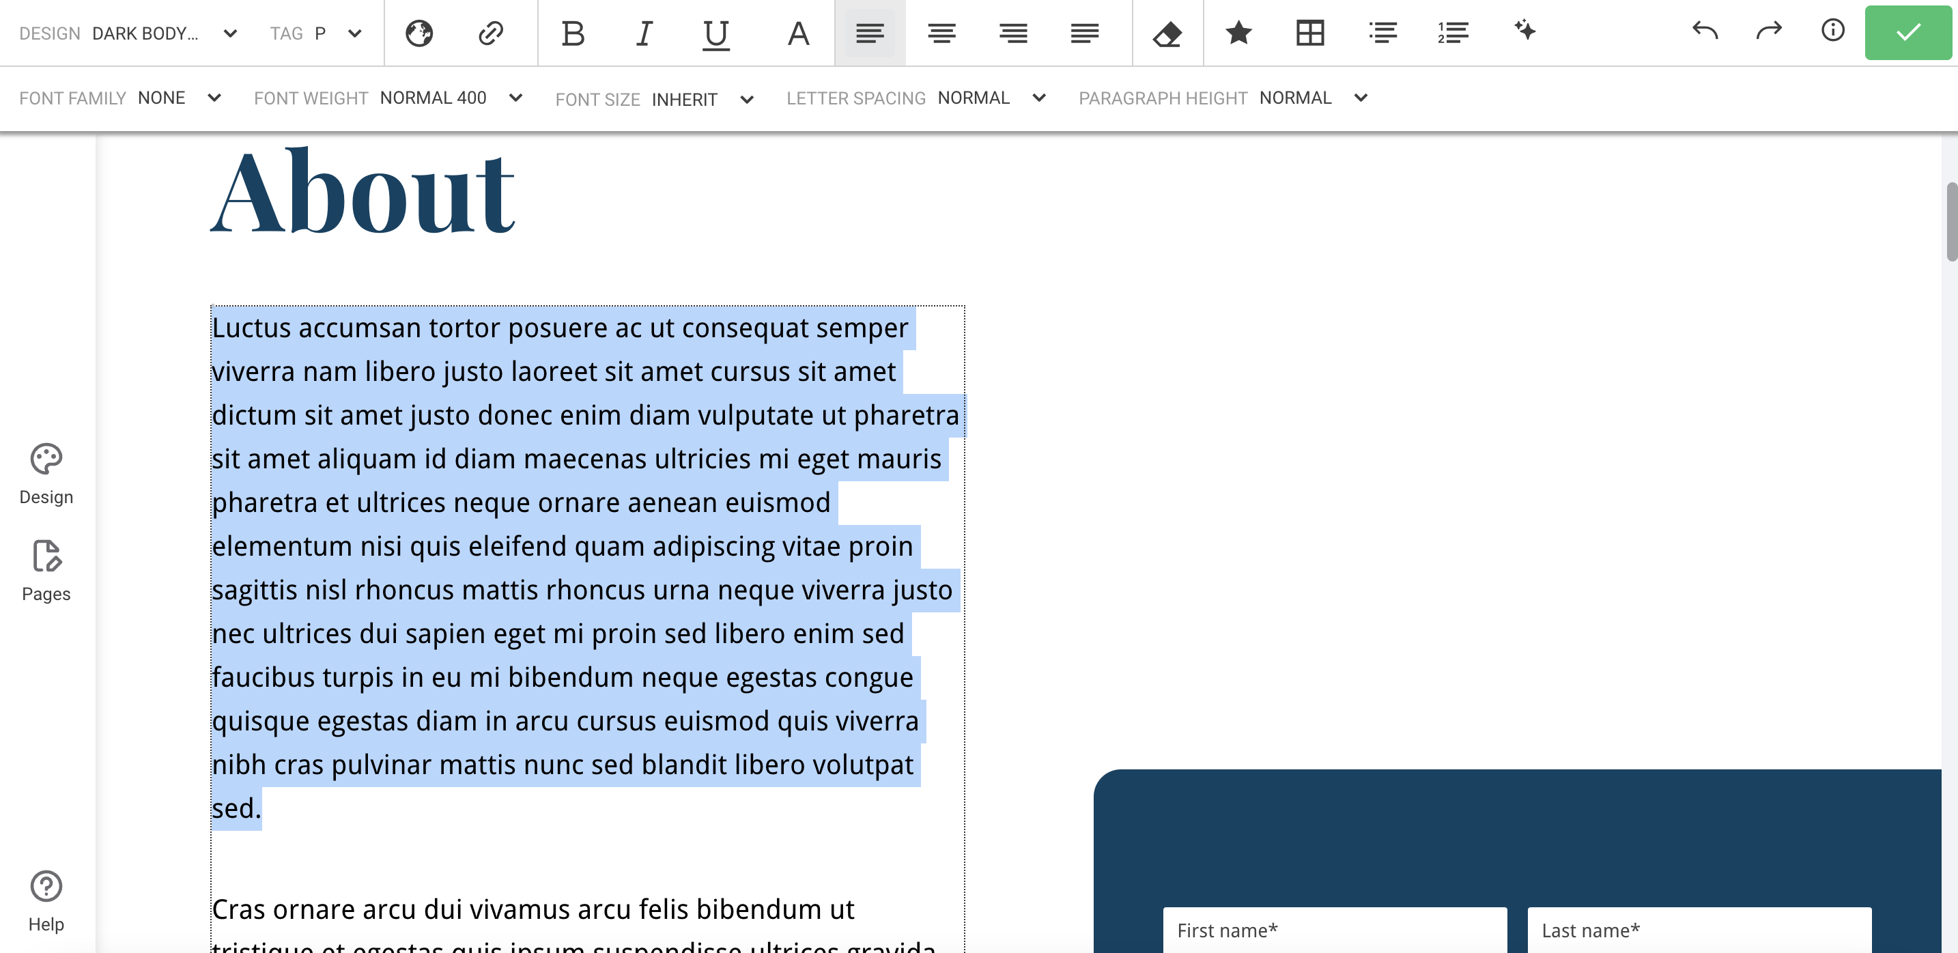Screen dimensions: 1958x953
Task: Redo the last change
Action: click(1769, 31)
